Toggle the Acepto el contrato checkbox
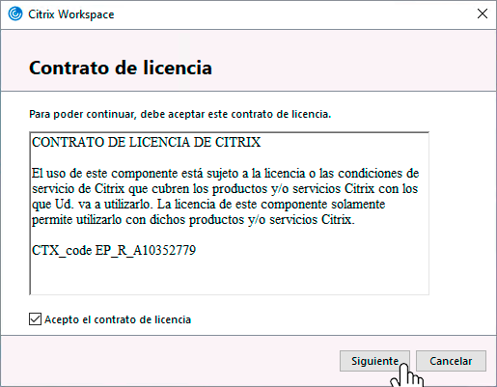The height and width of the screenshot is (387, 497). pos(35,319)
